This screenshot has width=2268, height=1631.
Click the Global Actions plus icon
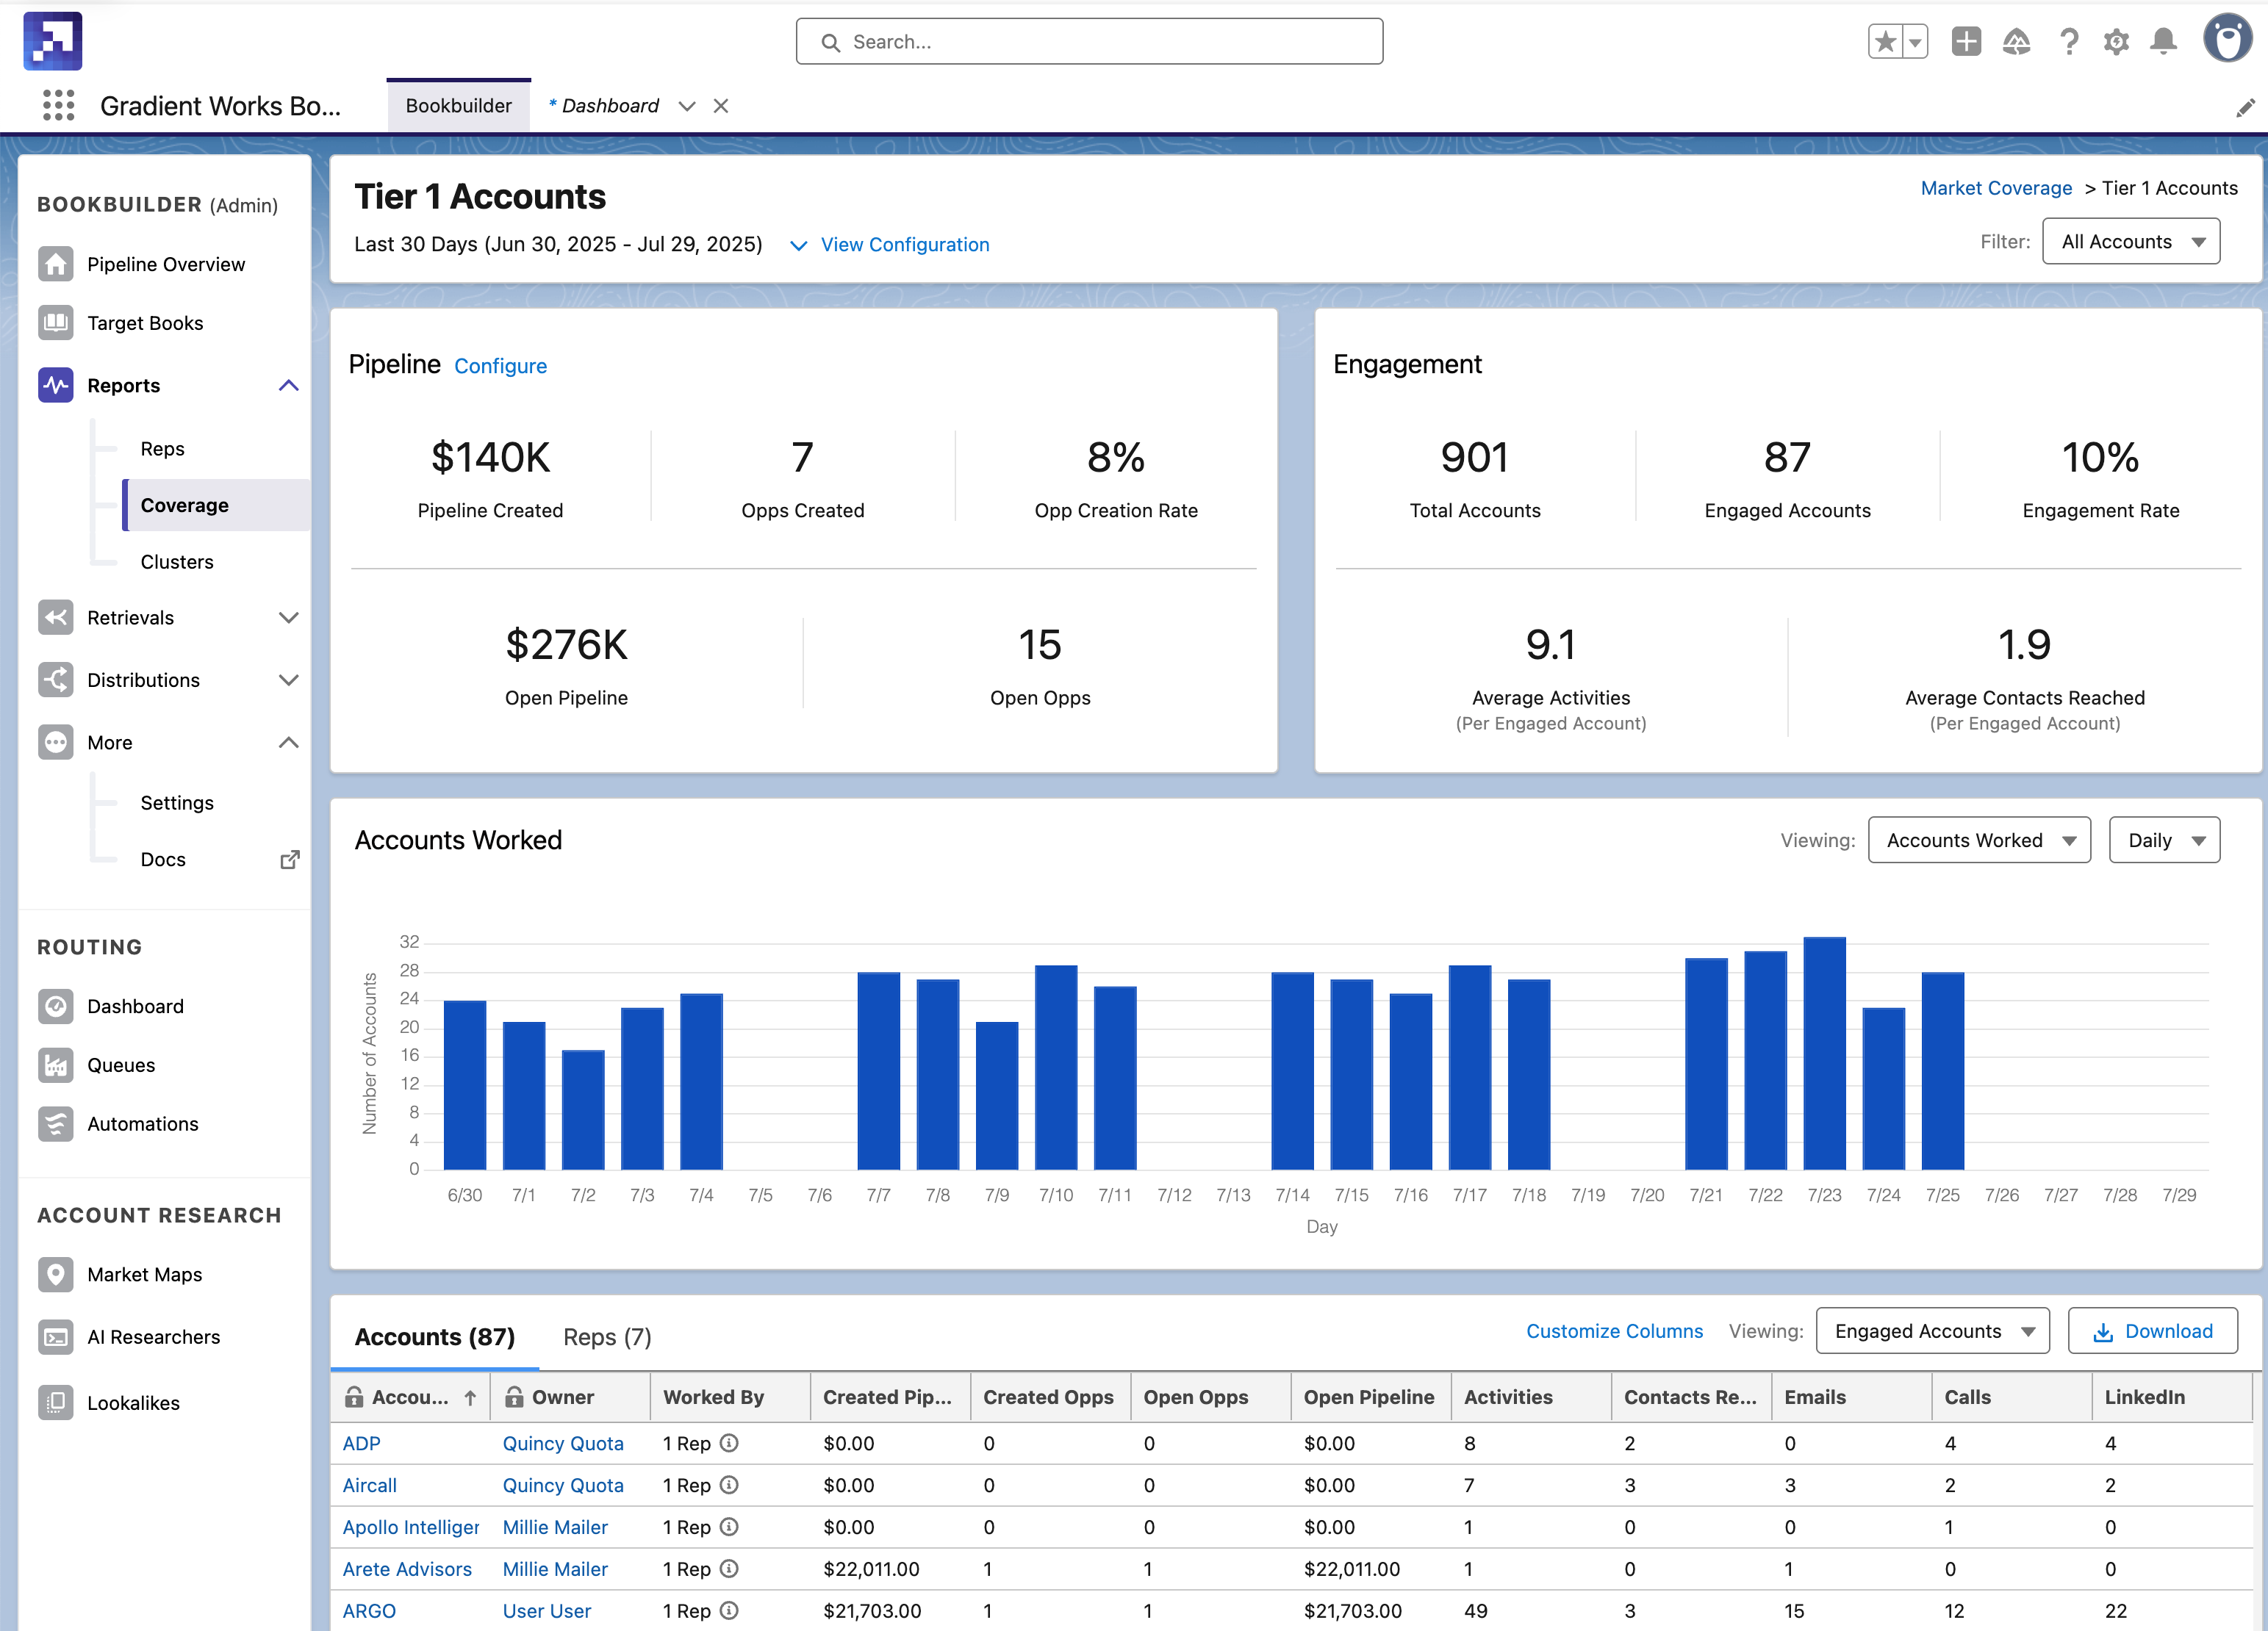pyautogui.click(x=1966, y=42)
